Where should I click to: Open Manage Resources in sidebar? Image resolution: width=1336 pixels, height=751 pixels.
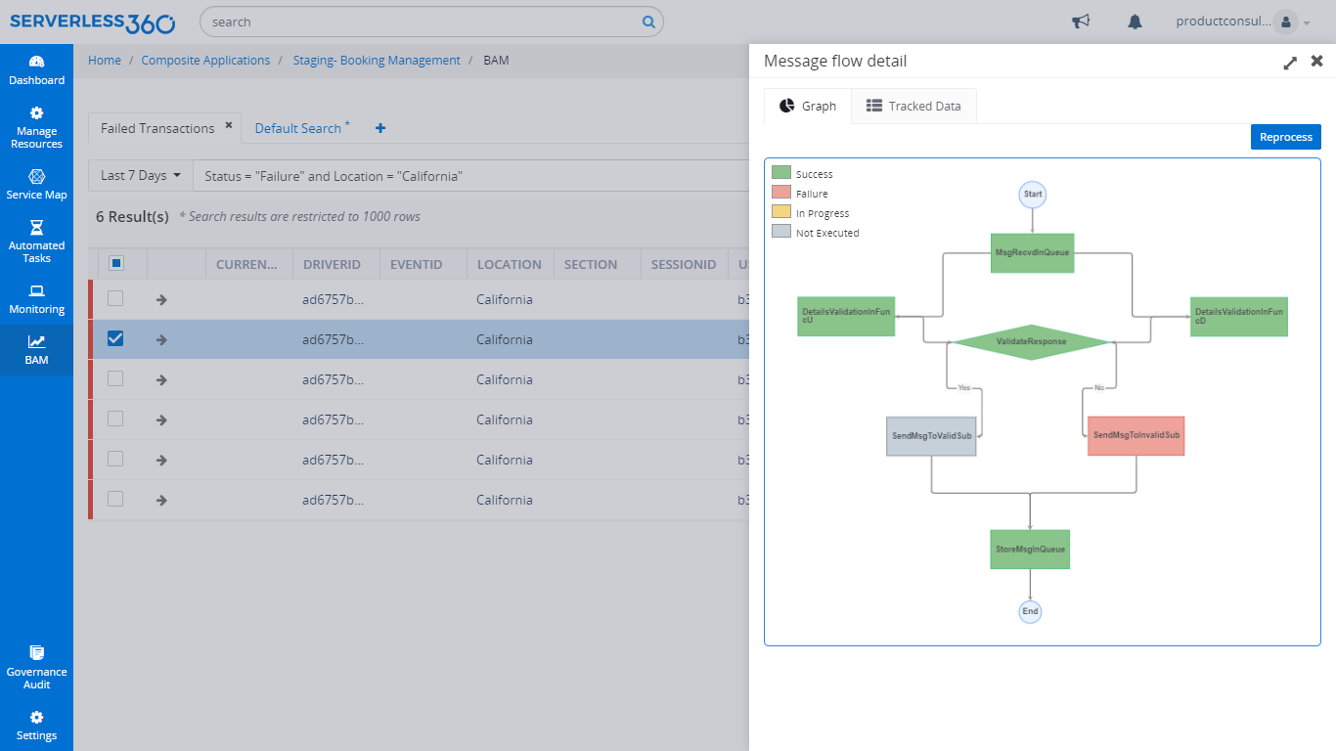point(36,127)
